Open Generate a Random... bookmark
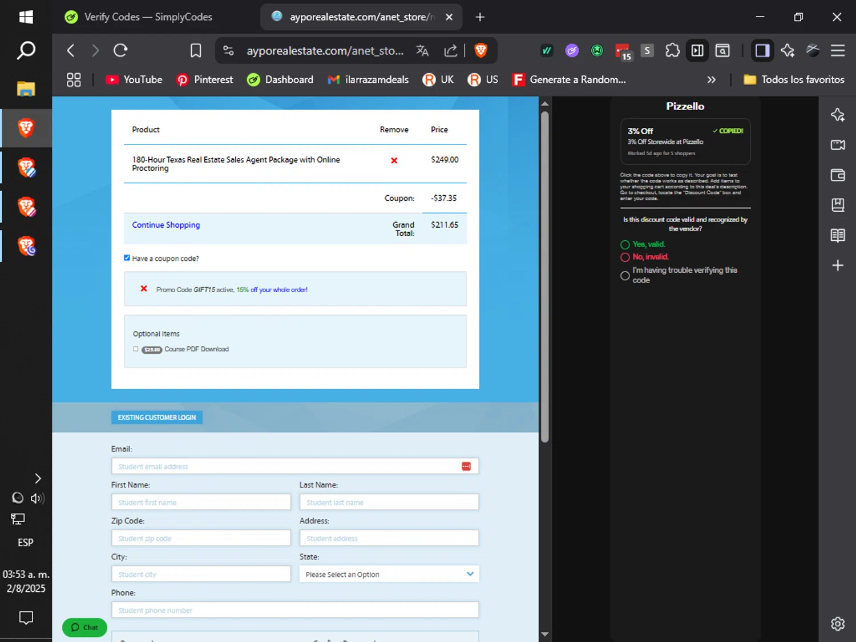The image size is (856, 642). (x=569, y=80)
